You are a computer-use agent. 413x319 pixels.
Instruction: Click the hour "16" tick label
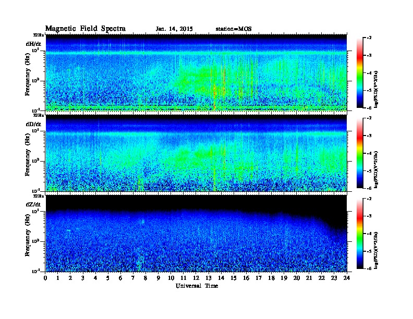[246, 278]
